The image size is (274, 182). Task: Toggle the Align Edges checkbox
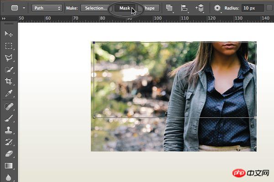(x=269, y=8)
